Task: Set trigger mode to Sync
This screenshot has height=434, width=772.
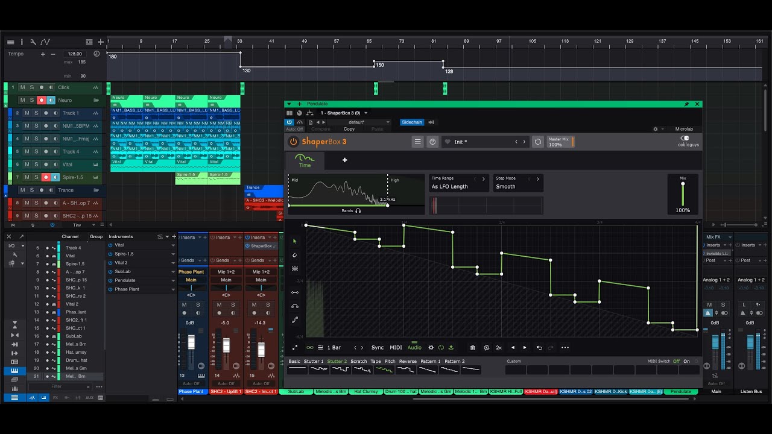Action: pyautogui.click(x=378, y=347)
